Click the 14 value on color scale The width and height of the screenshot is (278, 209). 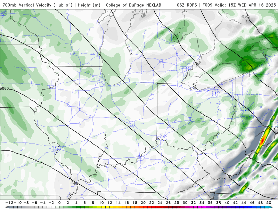(118, 203)
